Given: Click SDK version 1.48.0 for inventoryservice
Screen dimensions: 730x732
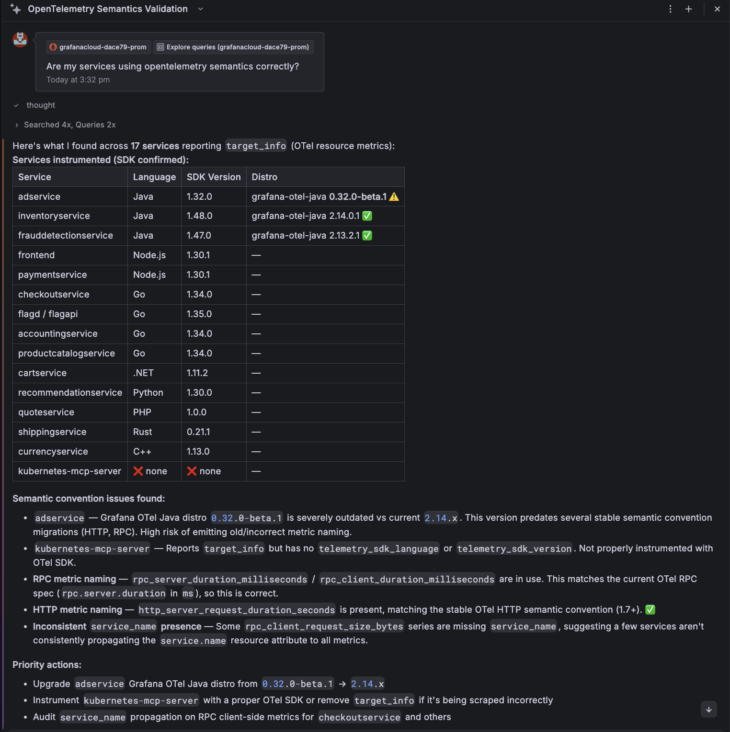Looking at the screenshot, I should click(214, 216).
